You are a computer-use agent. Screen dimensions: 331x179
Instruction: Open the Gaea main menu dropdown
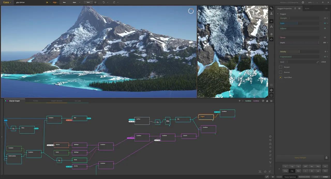[x=7, y=2]
